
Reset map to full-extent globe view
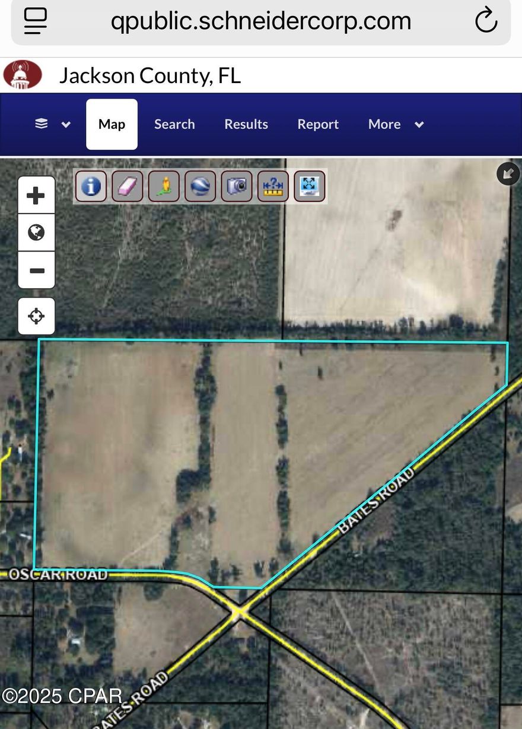(36, 233)
